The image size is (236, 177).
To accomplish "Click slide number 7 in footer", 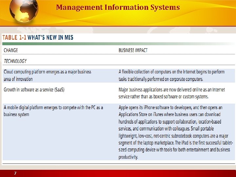I will pos(15,173).
